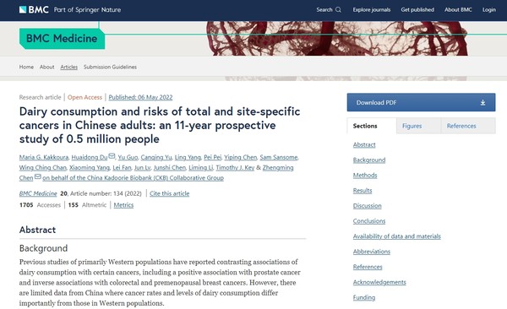Open Explore journals menu
Viewport: 507px width, 309px height.
coord(372,9)
